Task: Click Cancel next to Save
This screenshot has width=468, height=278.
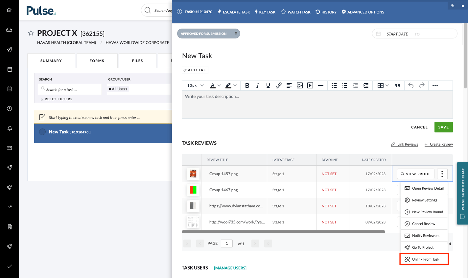Action: pyautogui.click(x=419, y=127)
